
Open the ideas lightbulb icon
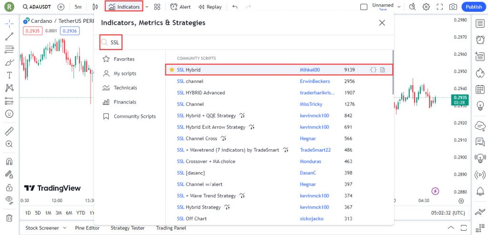tap(480, 106)
